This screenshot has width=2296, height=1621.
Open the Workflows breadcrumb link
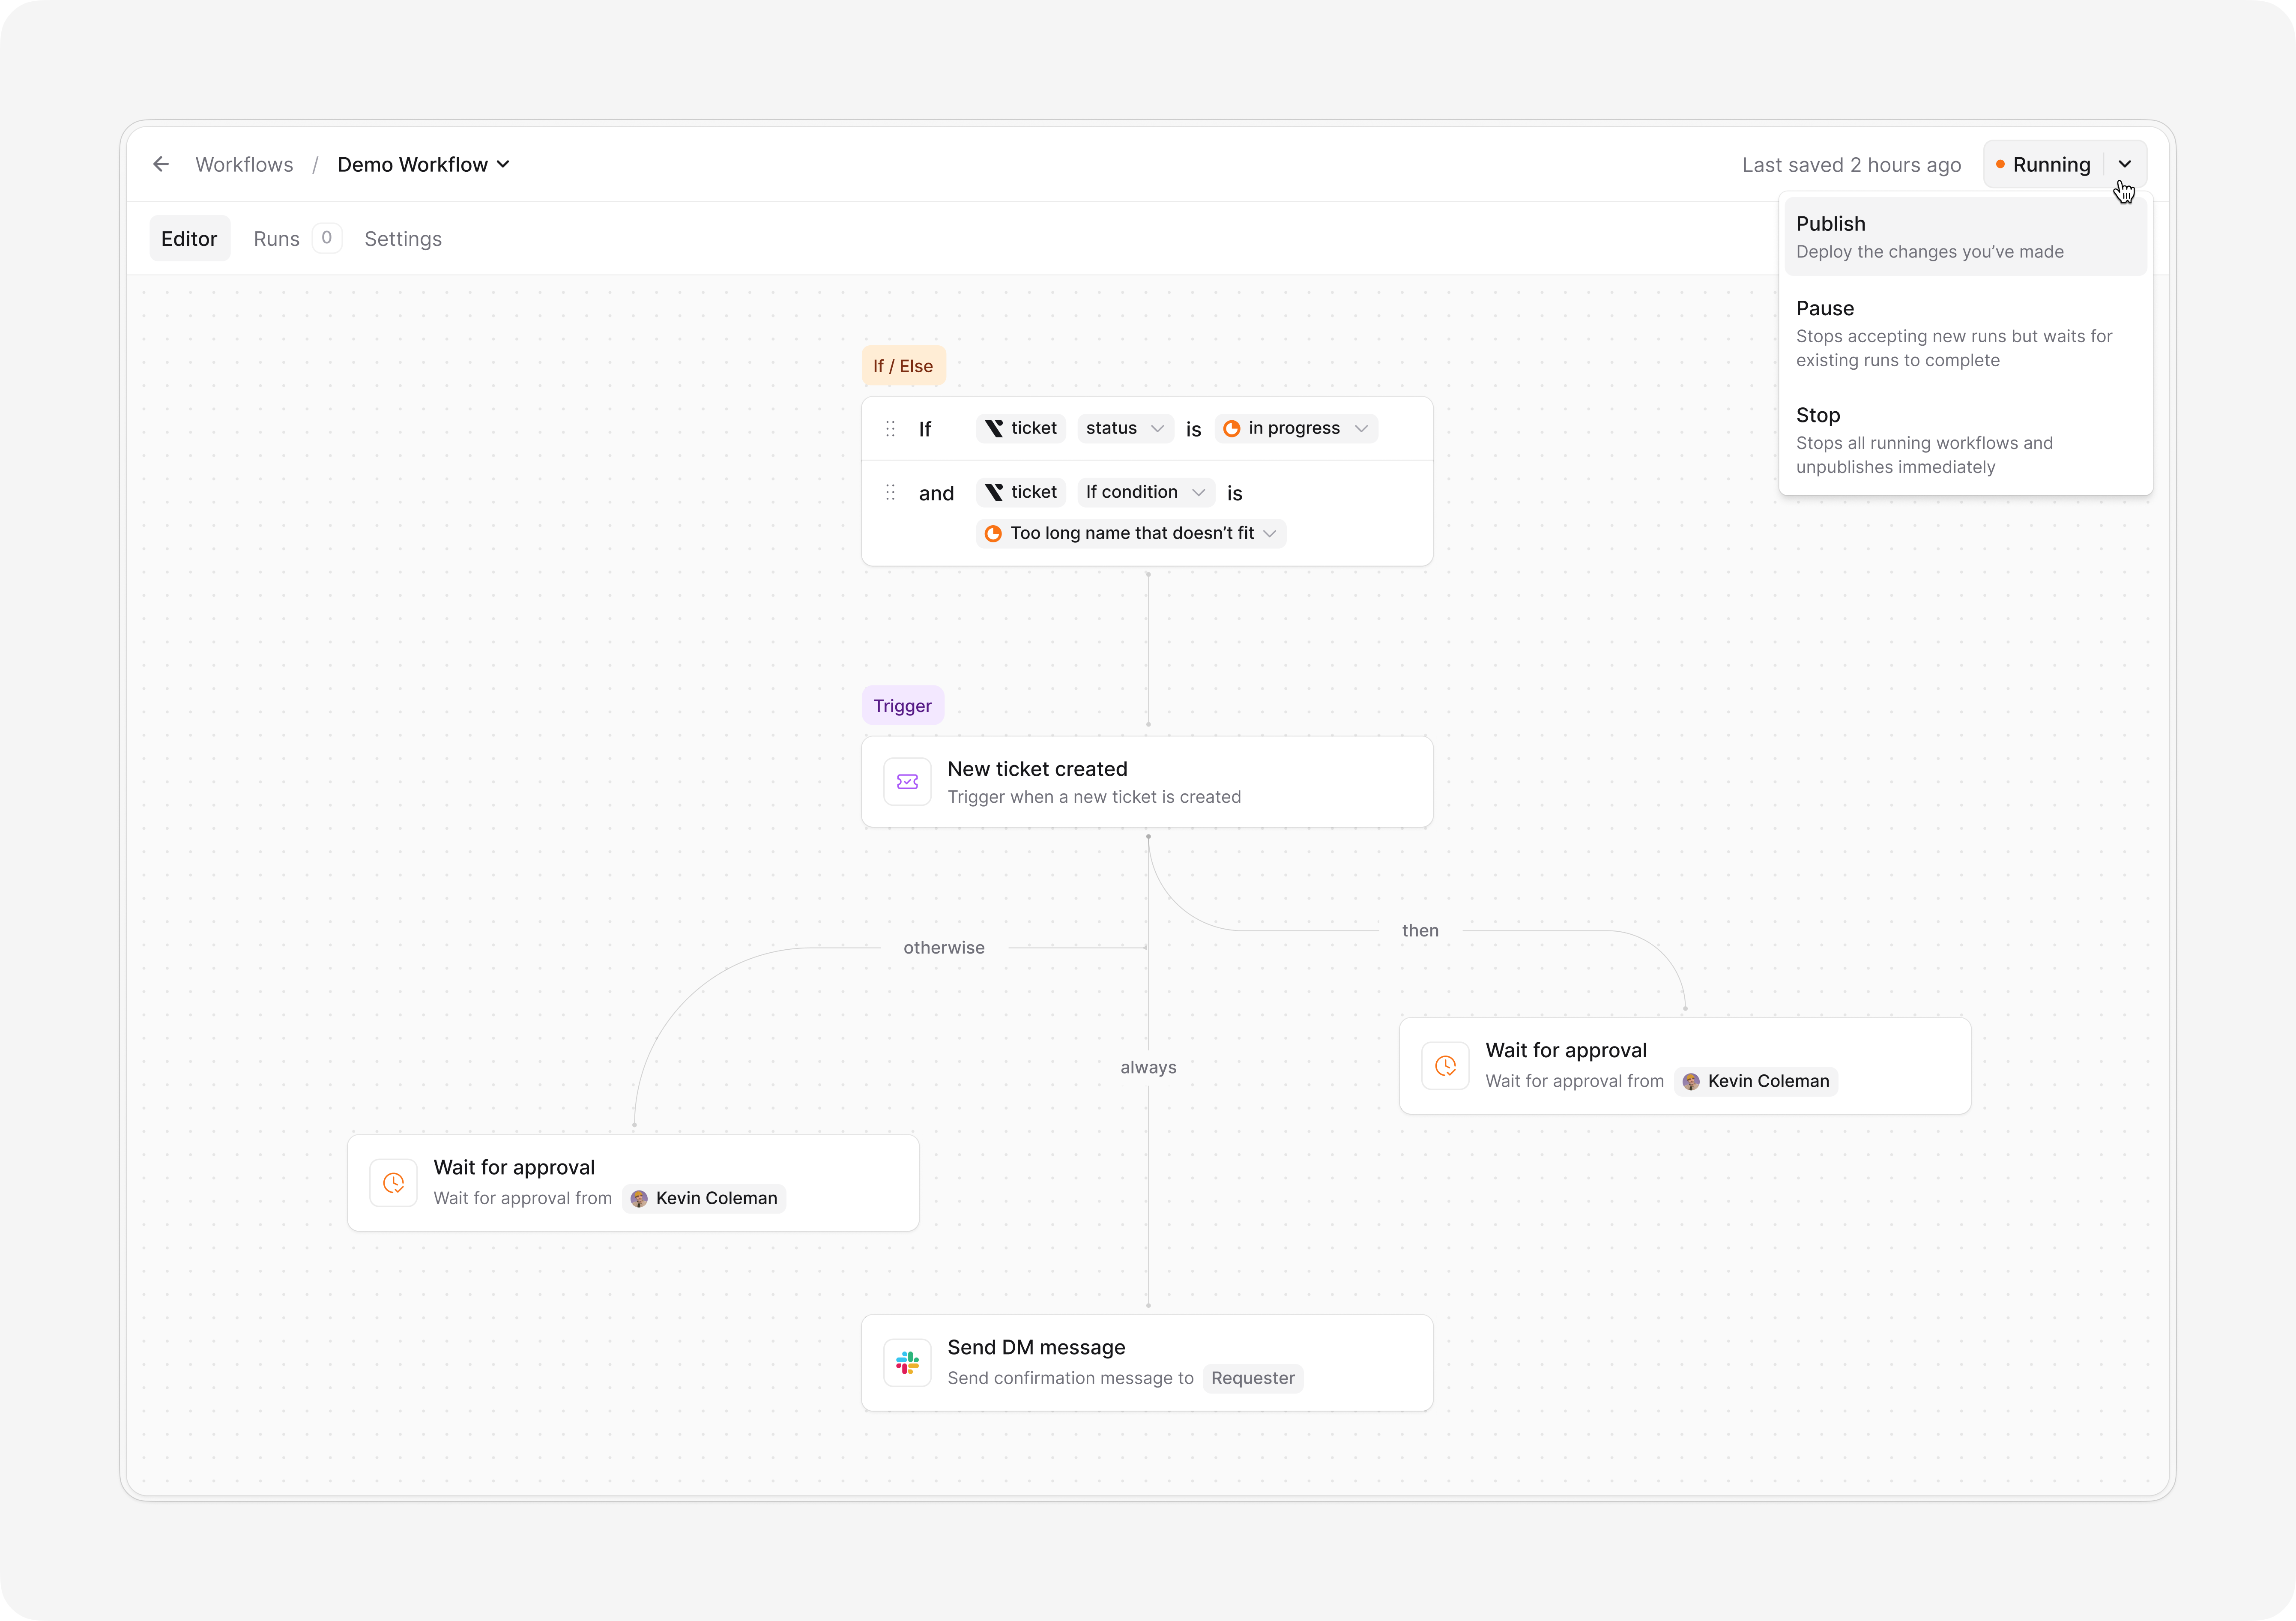coord(244,165)
